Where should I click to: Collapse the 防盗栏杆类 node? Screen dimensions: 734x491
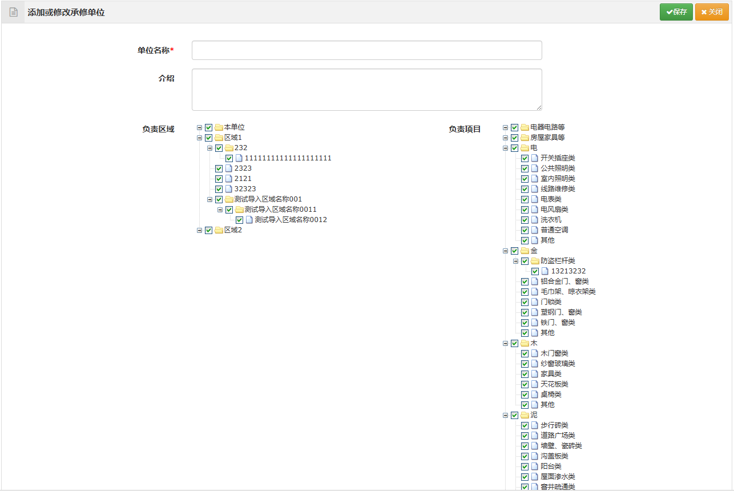pos(515,261)
